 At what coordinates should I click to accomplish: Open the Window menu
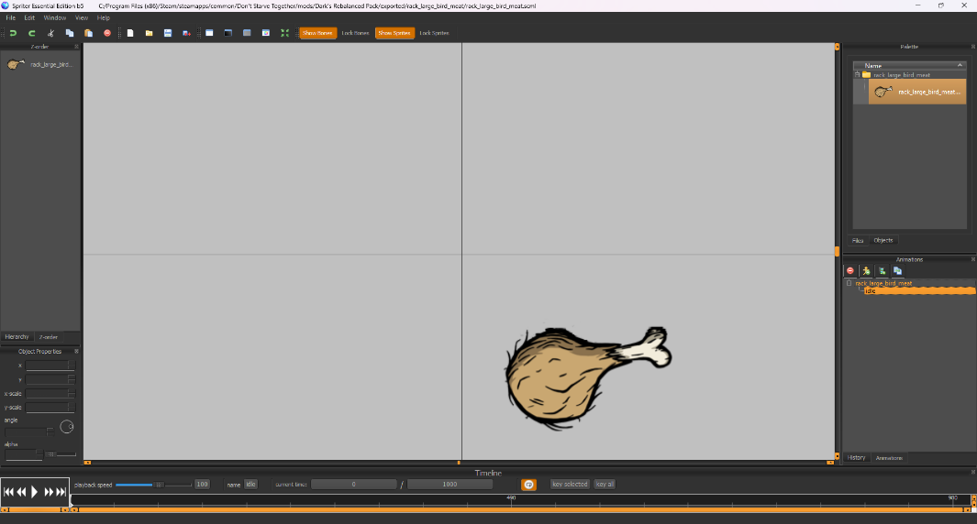pos(55,18)
